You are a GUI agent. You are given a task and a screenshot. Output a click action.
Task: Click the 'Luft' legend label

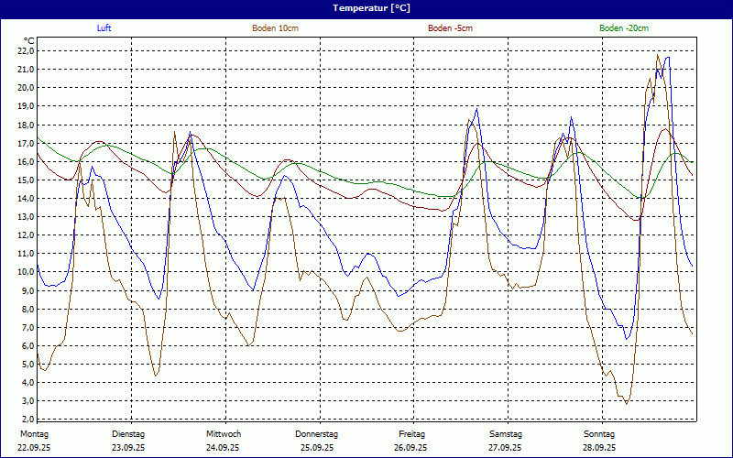click(104, 28)
